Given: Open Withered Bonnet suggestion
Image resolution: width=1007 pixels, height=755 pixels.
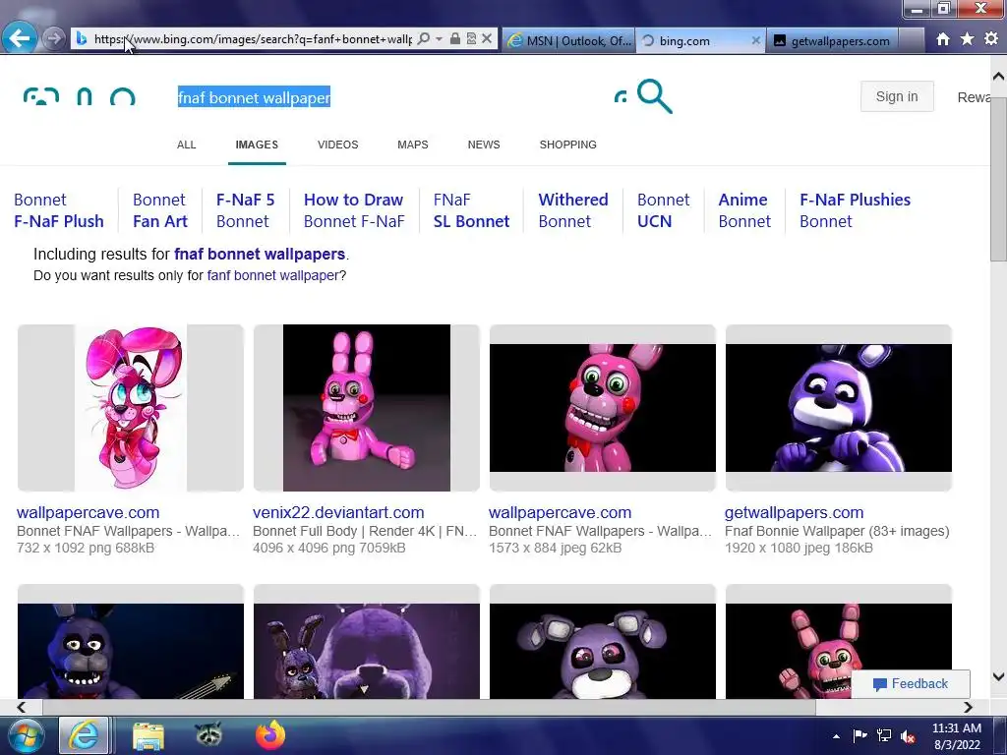Looking at the screenshot, I should (x=573, y=210).
